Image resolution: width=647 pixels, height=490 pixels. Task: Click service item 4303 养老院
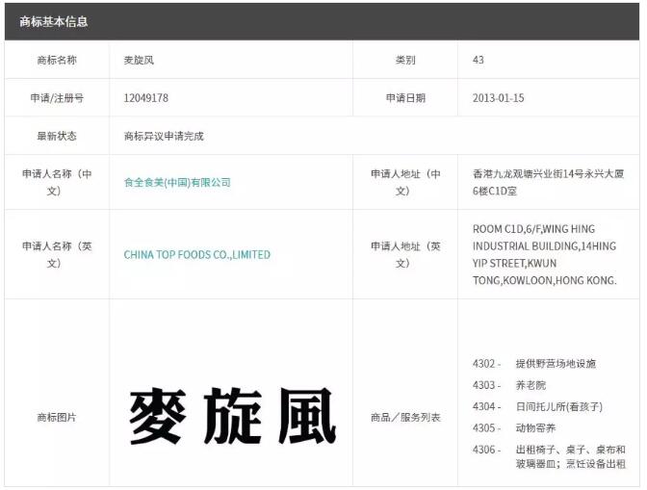(509, 385)
